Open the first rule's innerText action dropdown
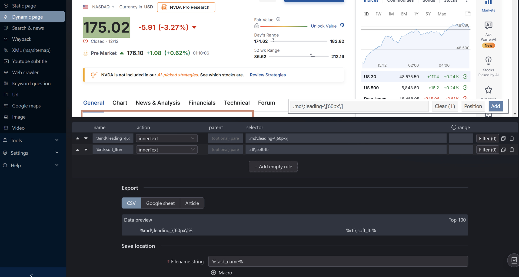This screenshot has width=519, height=277. point(167,138)
